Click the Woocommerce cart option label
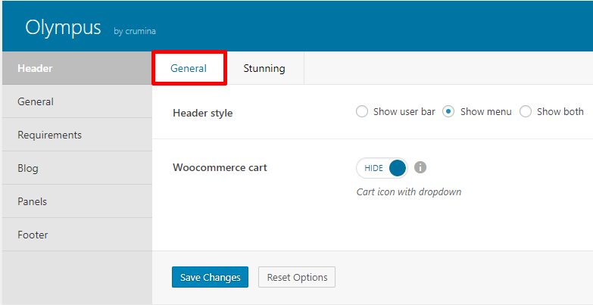The width and height of the screenshot is (593, 305). point(220,167)
